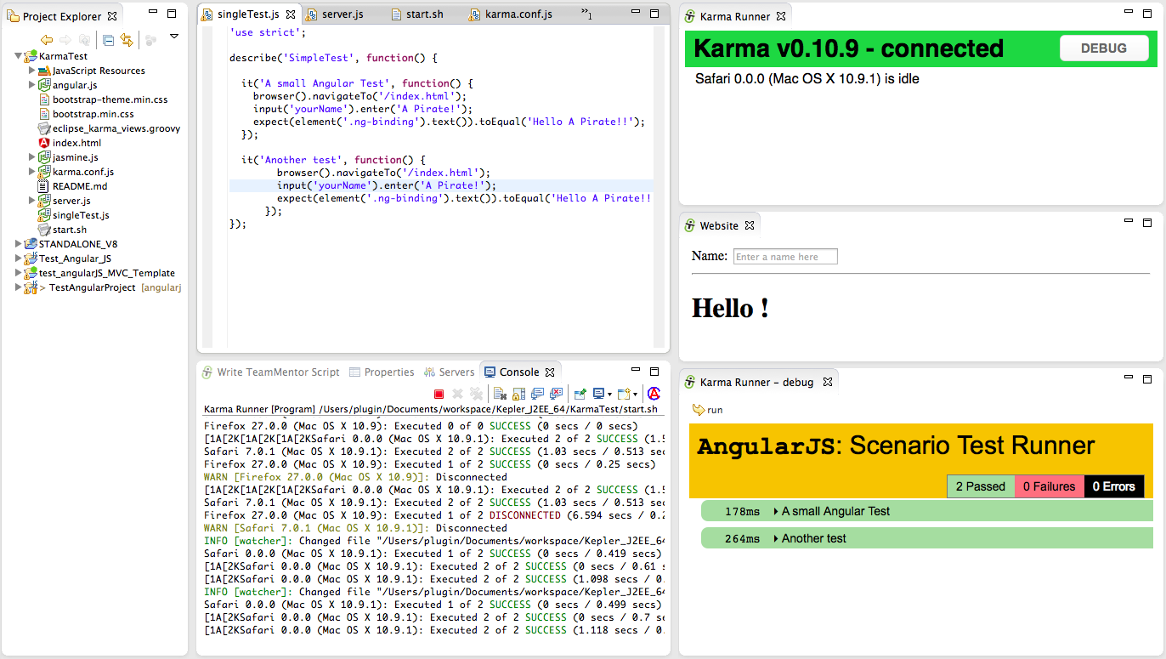Click the Open Console icon
1166x659 pixels.
pos(624,394)
